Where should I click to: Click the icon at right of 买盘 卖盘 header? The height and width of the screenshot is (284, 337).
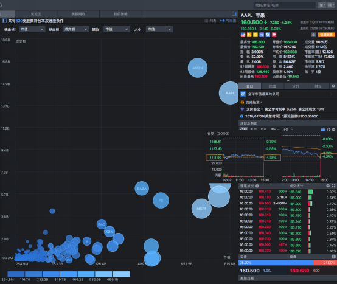pos(333,257)
